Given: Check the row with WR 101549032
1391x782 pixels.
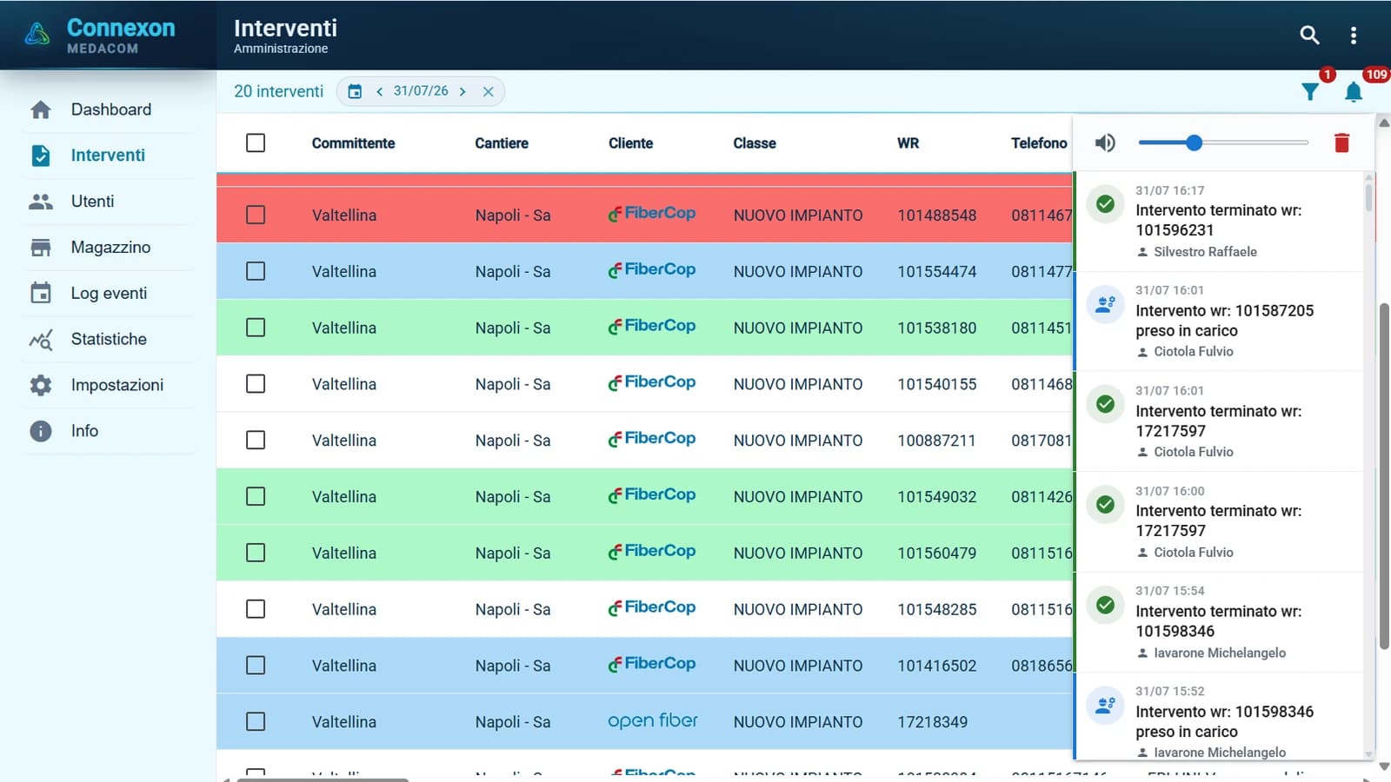Looking at the screenshot, I should tap(256, 496).
